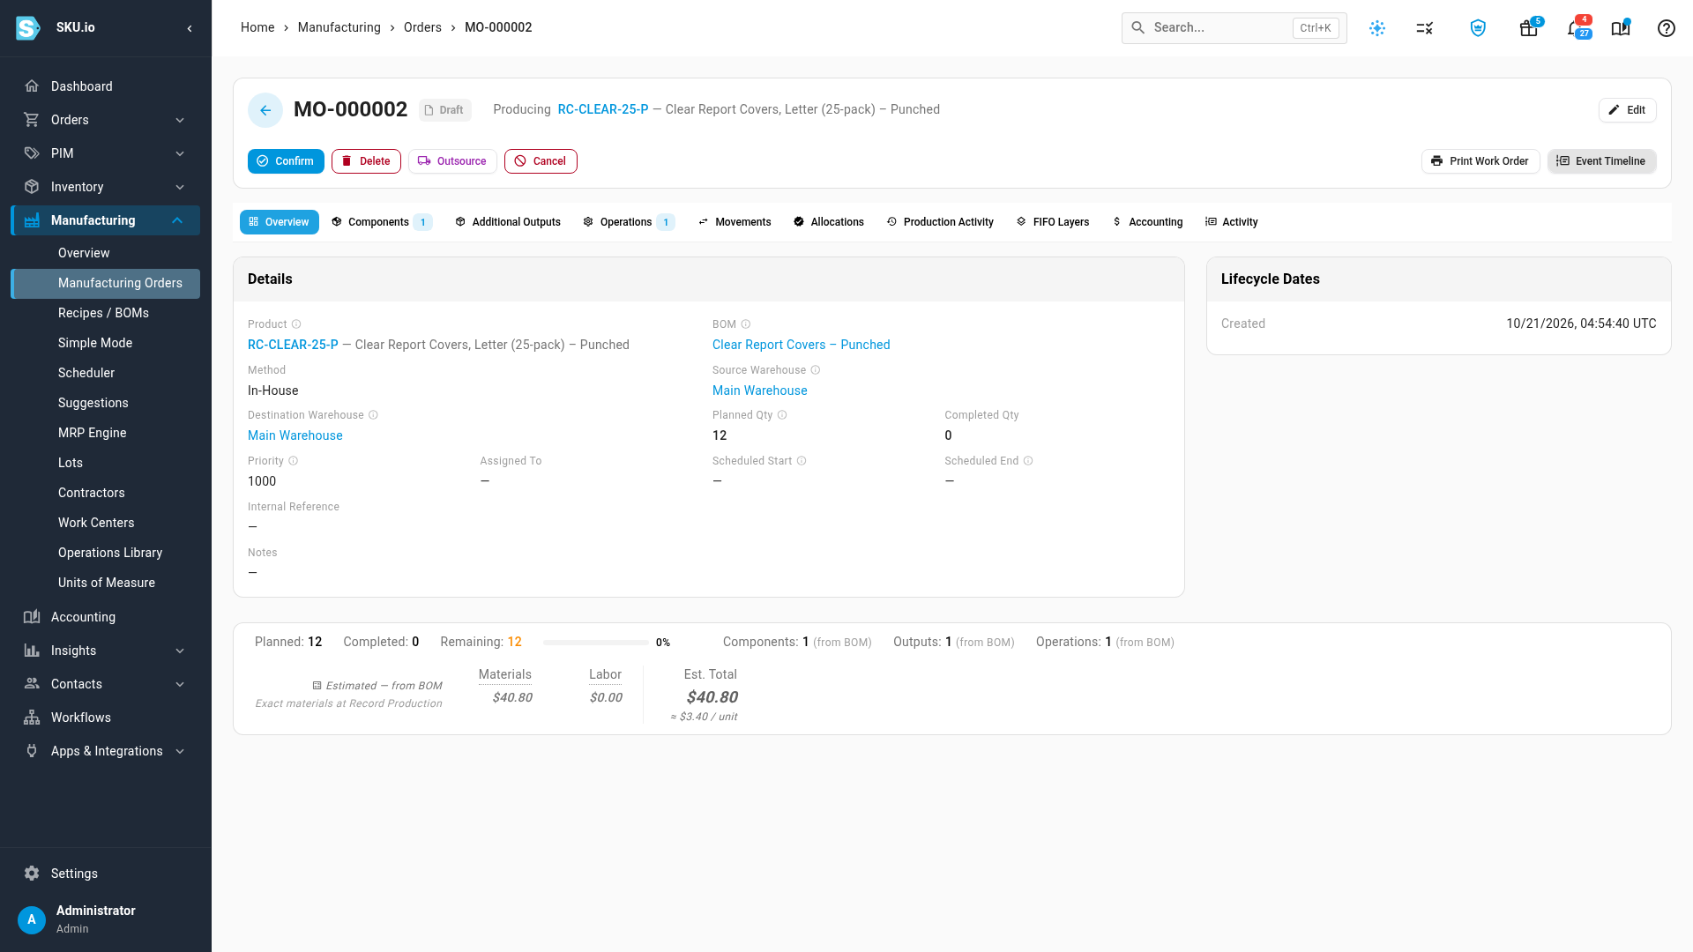Expand Apps & Integrations menu
This screenshot has height=952, width=1693.
click(x=106, y=751)
